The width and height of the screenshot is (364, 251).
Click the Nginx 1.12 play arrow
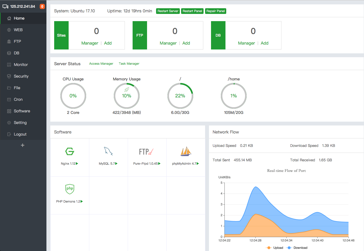pyautogui.click(x=77, y=163)
